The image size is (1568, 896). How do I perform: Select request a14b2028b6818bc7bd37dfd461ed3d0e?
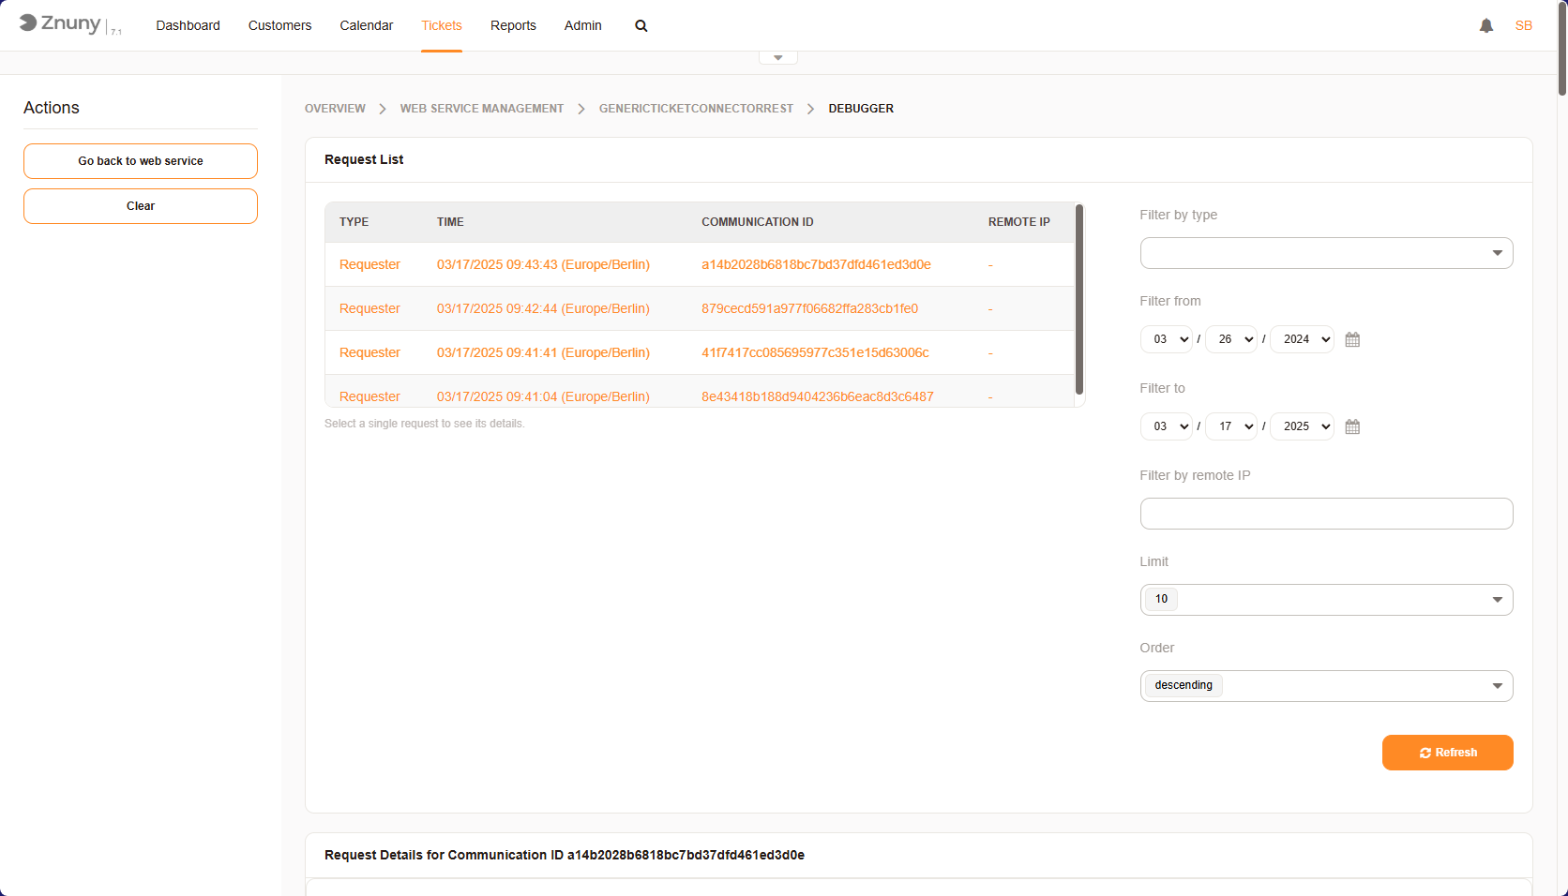[815, 264]
